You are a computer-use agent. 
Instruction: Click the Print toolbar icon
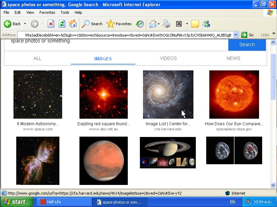(166, 24)
